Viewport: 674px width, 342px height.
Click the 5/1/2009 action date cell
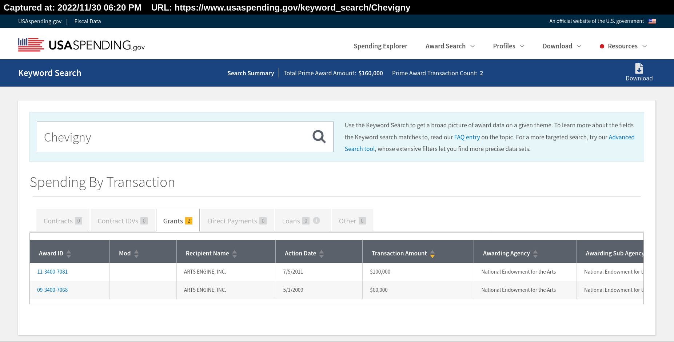point(319,290)
